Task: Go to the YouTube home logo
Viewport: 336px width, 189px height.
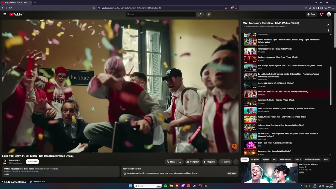Action: click(x=16, y=14)
